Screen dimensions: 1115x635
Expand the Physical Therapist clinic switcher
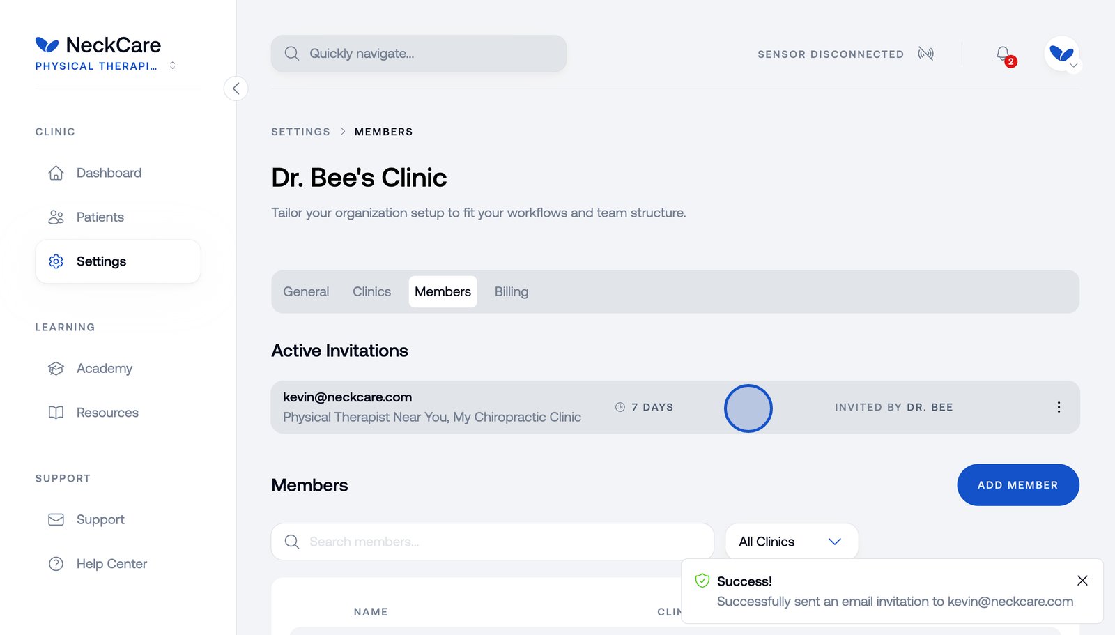pos(172,66)
